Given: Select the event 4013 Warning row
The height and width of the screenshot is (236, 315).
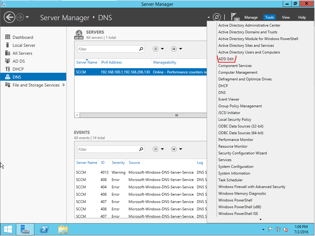Looking at the screenshot, I should pos(140,172).
